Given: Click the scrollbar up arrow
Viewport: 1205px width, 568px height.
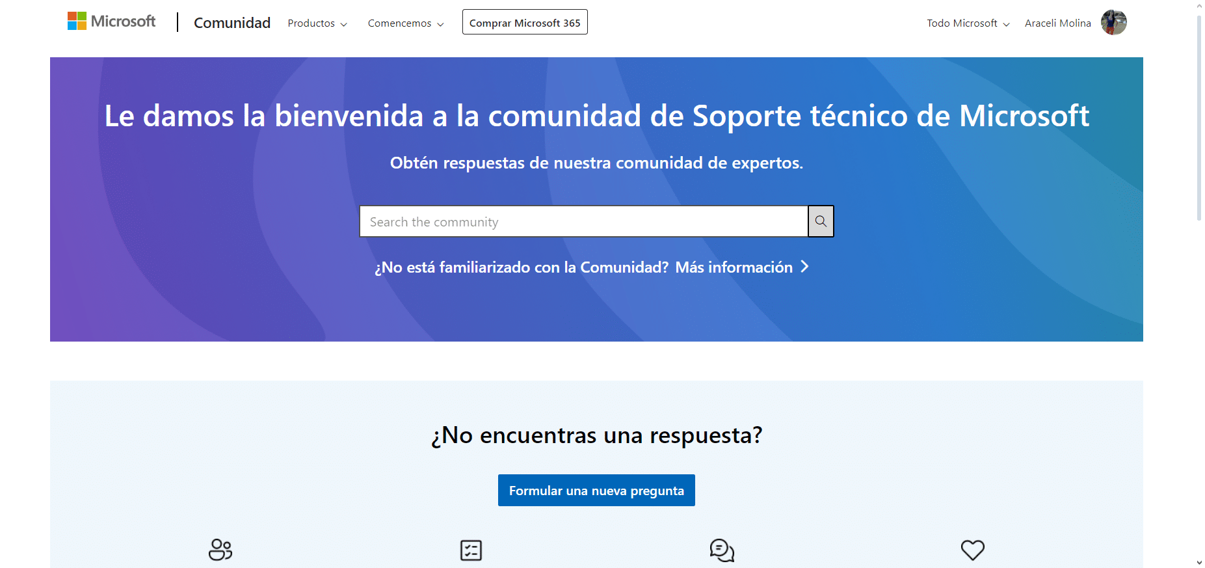Looking at the screenshot, I should point(1199,6).
